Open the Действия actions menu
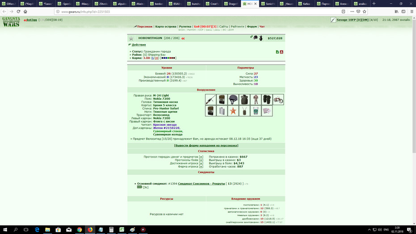This screenshot has height=234, width=416. click(139, 45)
